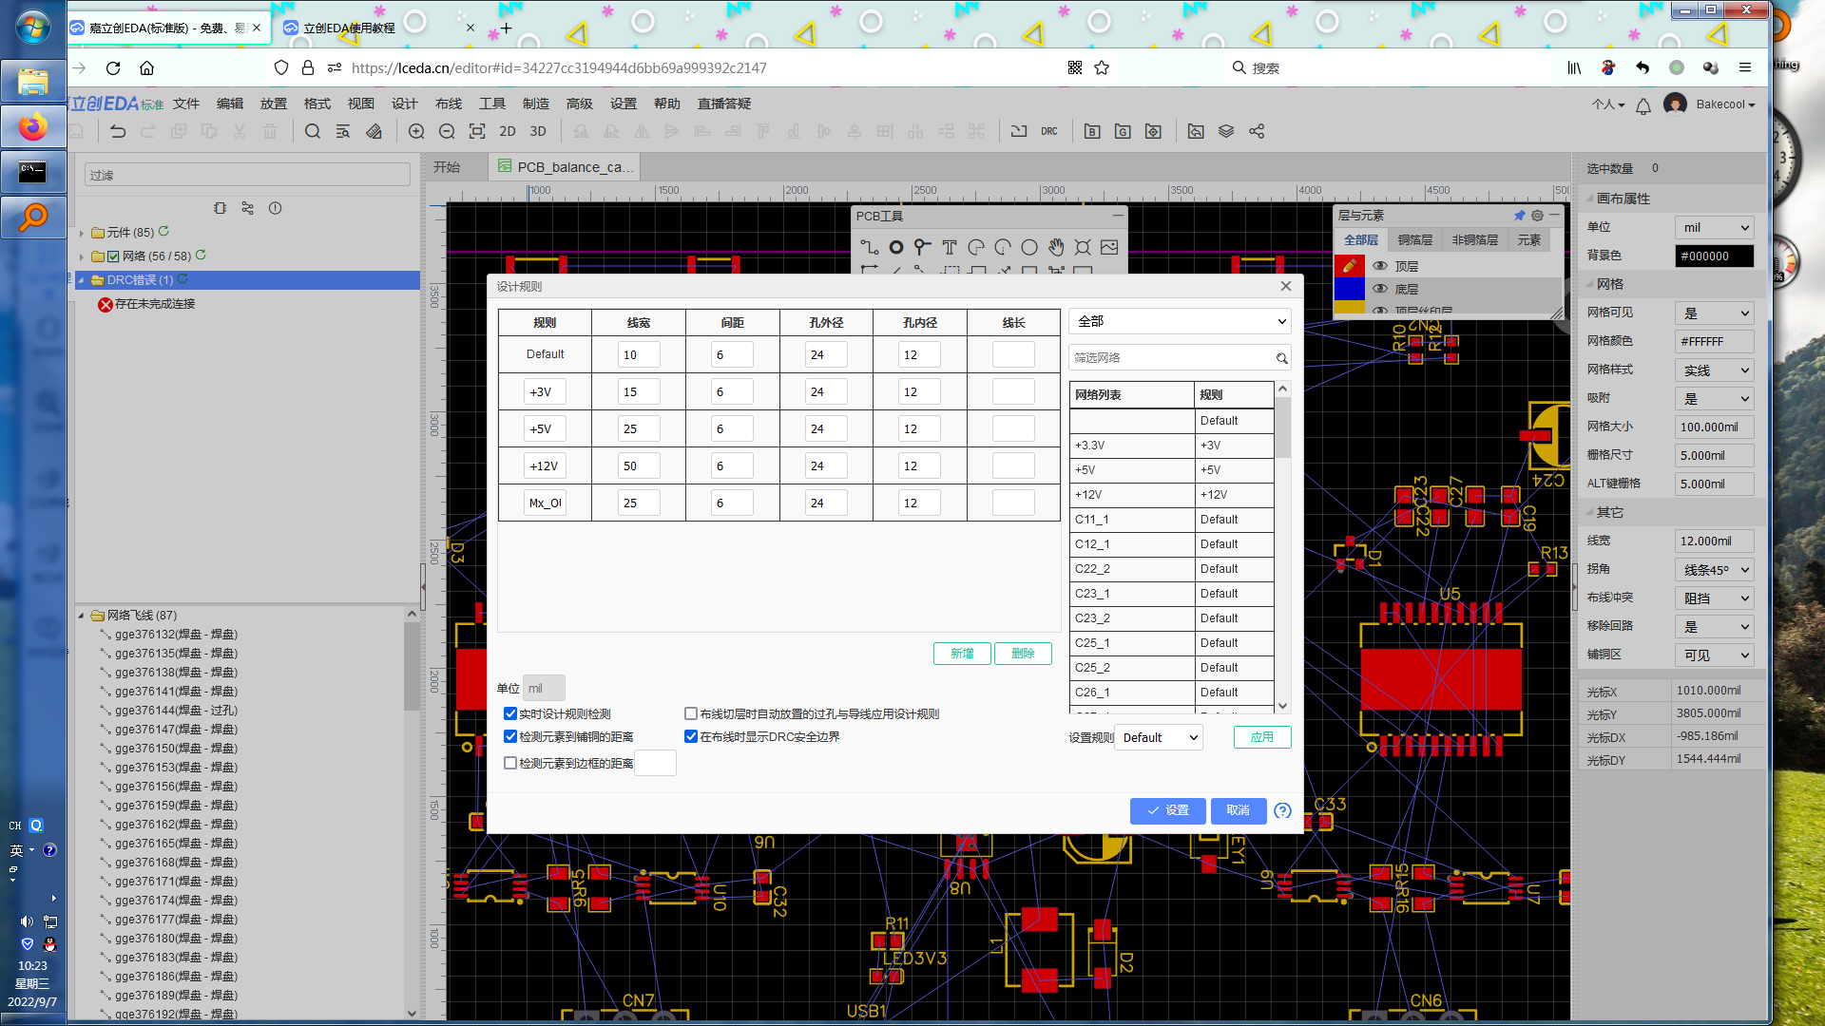Screen dimensions: 1825x1026
Task: Open the layers stack toolbar icon
Action: (x=1226, y=131)
